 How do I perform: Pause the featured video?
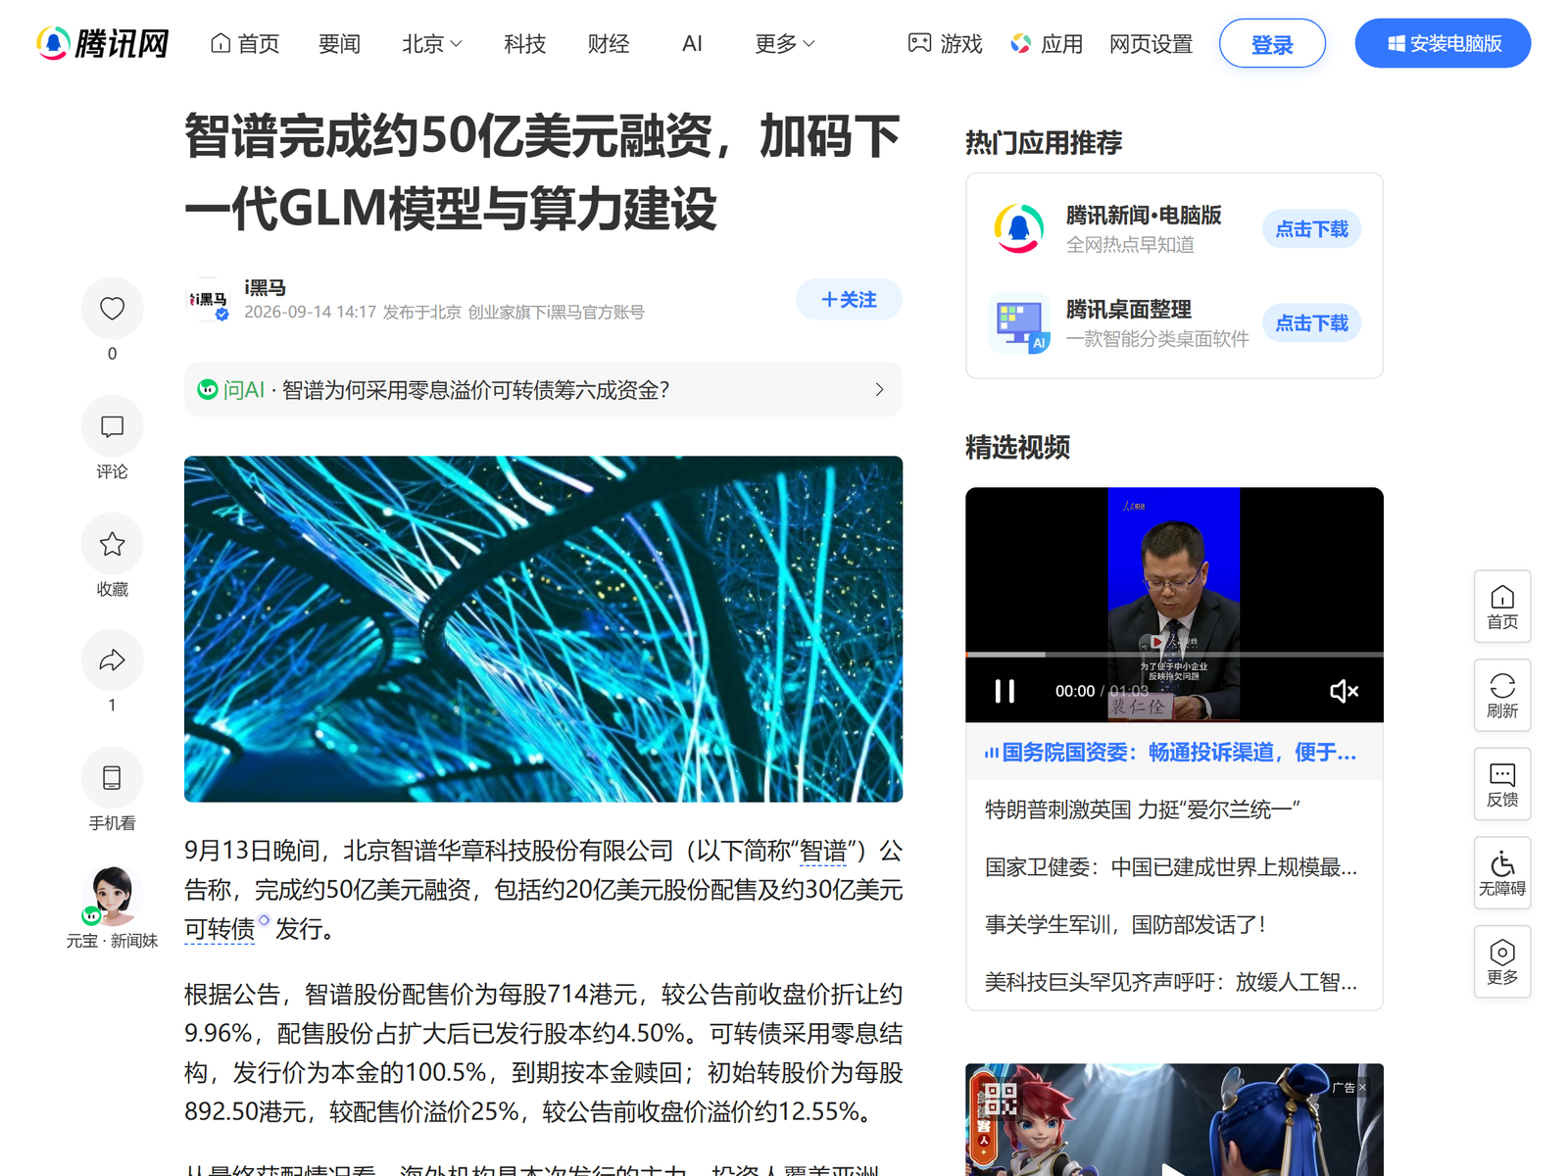coord(1004,691)
